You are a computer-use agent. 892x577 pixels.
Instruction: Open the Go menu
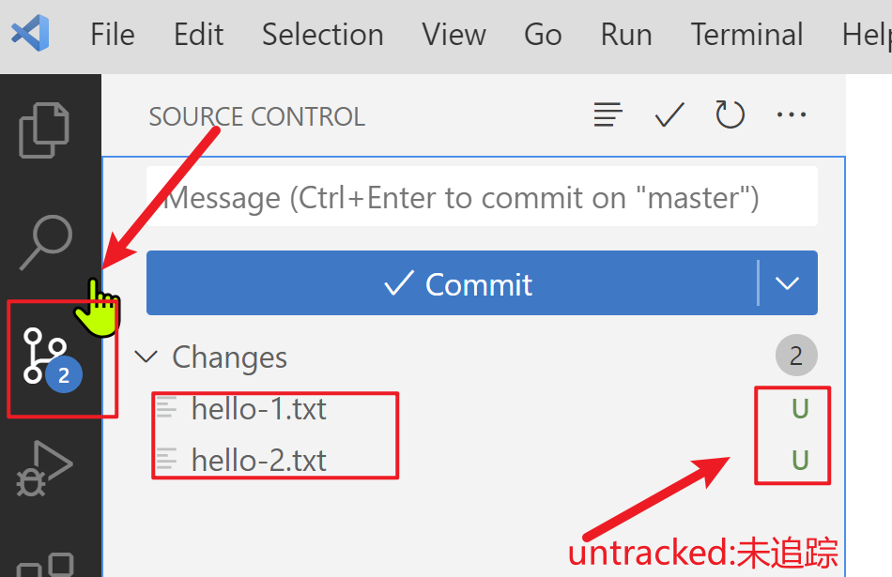pos(543,35)
